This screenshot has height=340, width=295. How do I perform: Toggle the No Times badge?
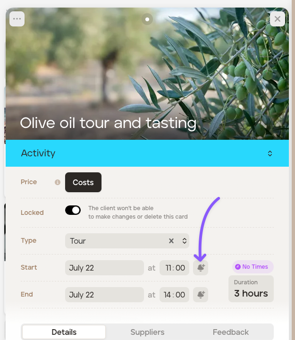click(253, 267)
